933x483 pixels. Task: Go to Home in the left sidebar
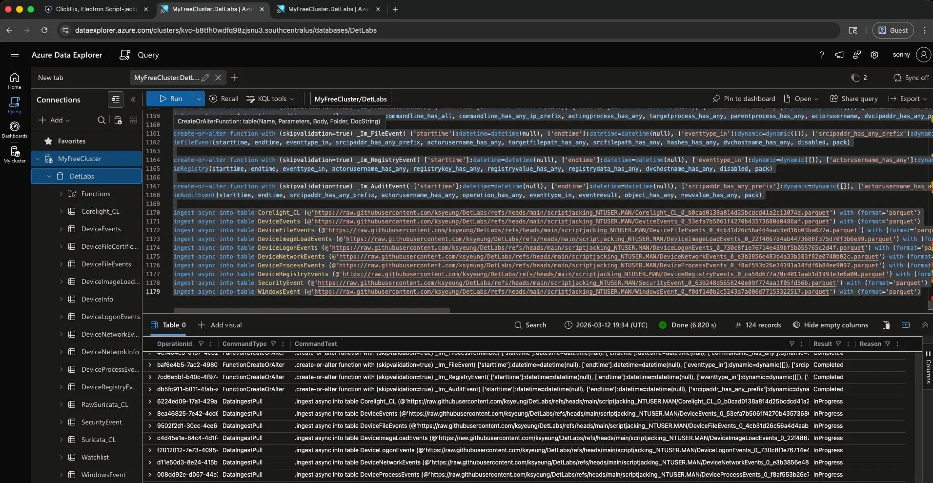click(x=15, y=80)
